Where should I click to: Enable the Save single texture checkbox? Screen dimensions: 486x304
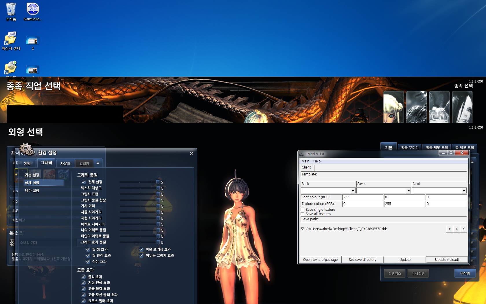303,210
